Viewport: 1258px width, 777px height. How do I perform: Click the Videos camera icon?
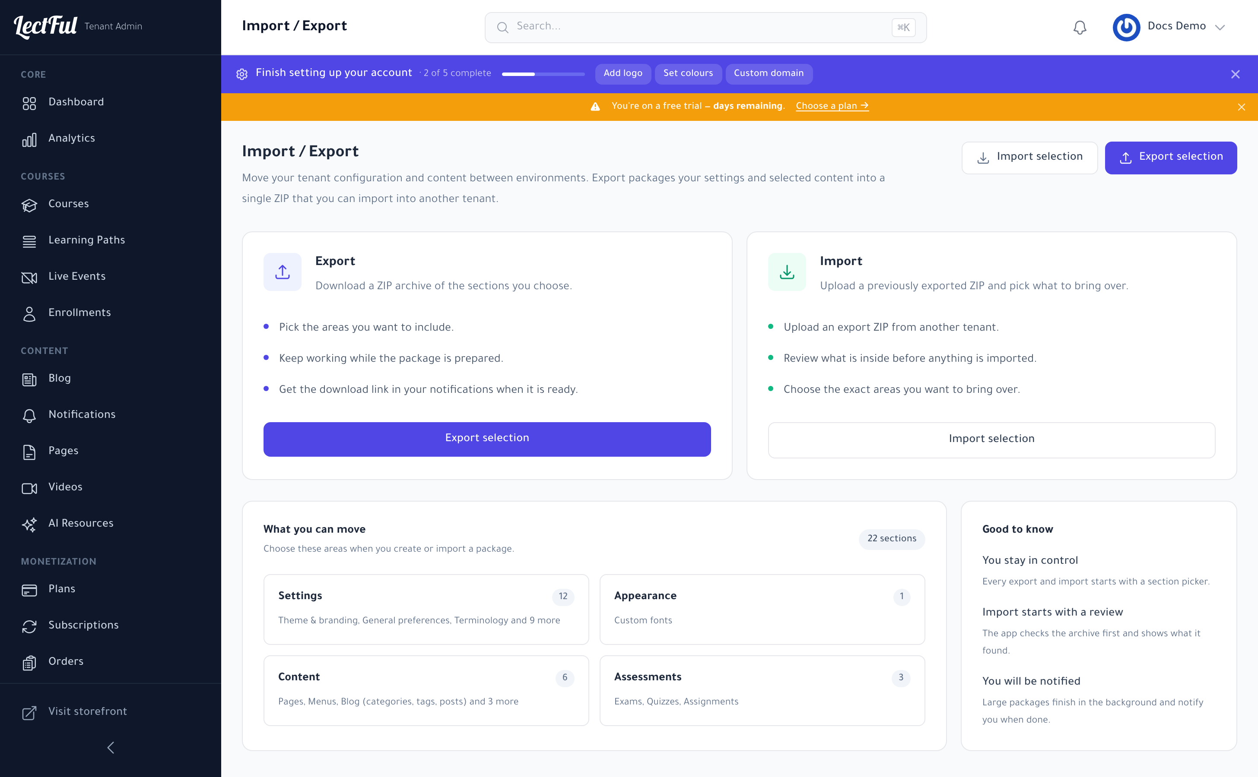click(x=29, y=488)
